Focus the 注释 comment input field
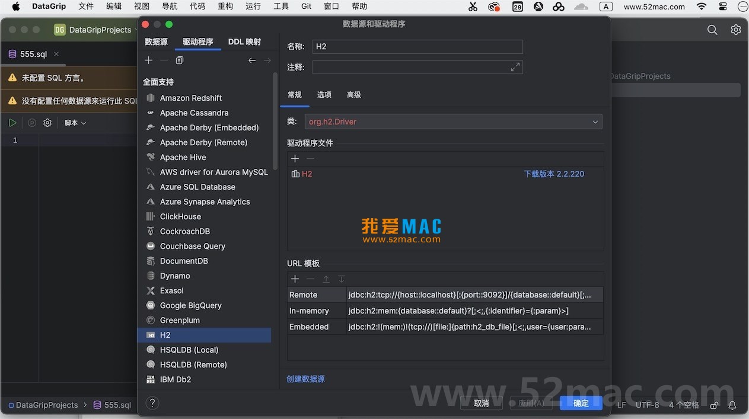 417,68
